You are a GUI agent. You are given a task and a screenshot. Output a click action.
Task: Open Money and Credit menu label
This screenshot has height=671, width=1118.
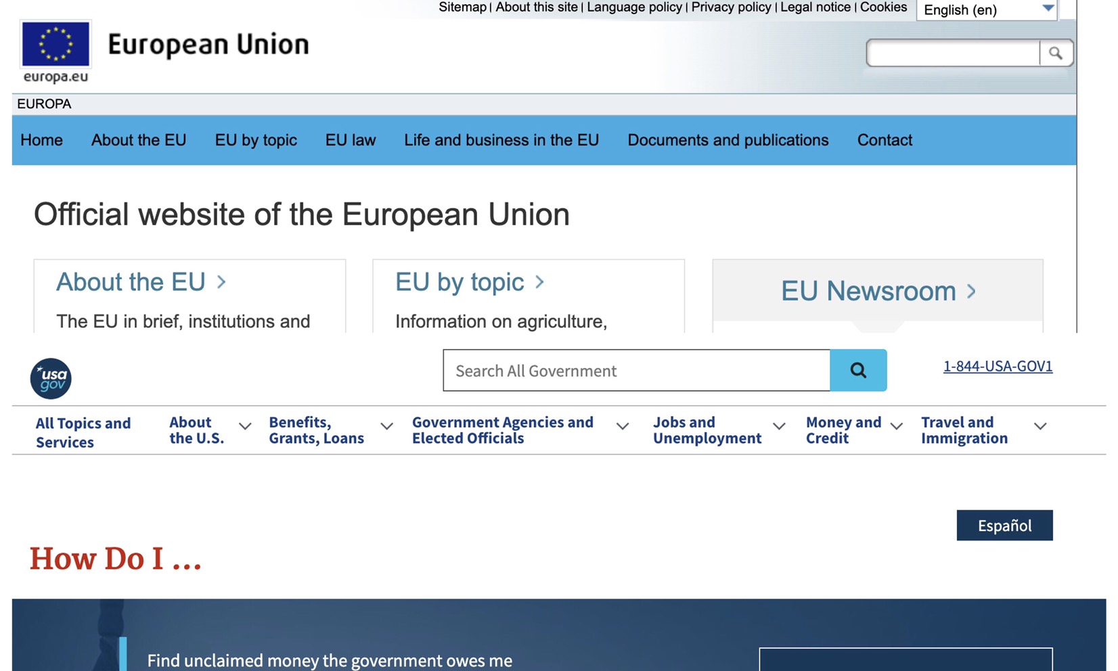pyautogui.click(x=843, y=430)
